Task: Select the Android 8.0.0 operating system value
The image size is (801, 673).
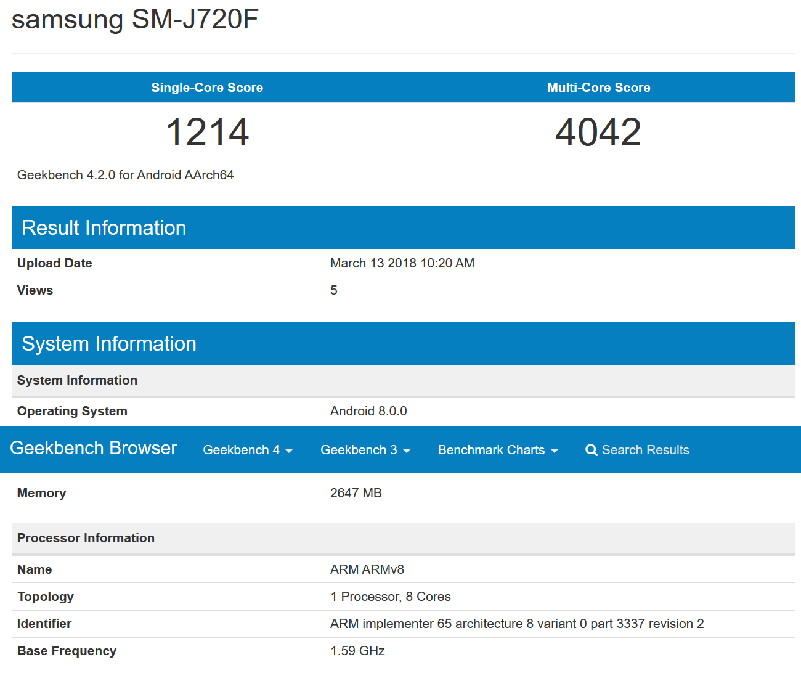Action: 368,411
